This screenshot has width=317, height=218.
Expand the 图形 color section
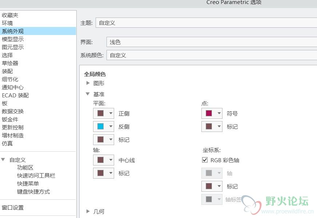(88, 83)
